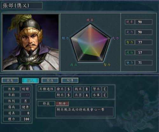
Task: Click the 兵器 aptitude A grade
Action: pos(87,95)
